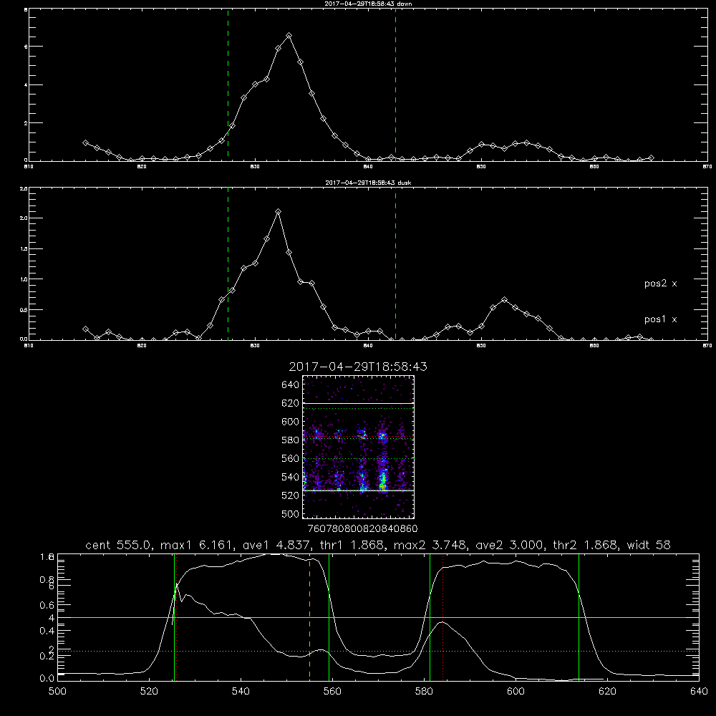Click the right green dashed line in the dusk plot
The width and height of the screenshot is (716, 716).
coord(395,263)
